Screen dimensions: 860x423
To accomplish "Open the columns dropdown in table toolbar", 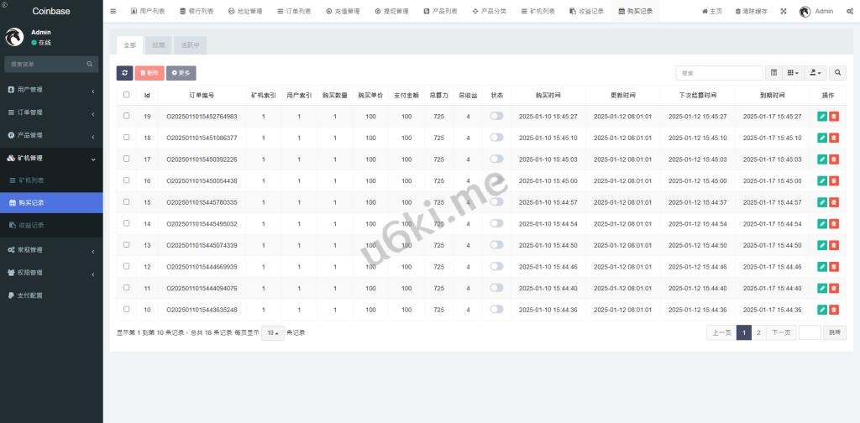I will click(793, 73).
